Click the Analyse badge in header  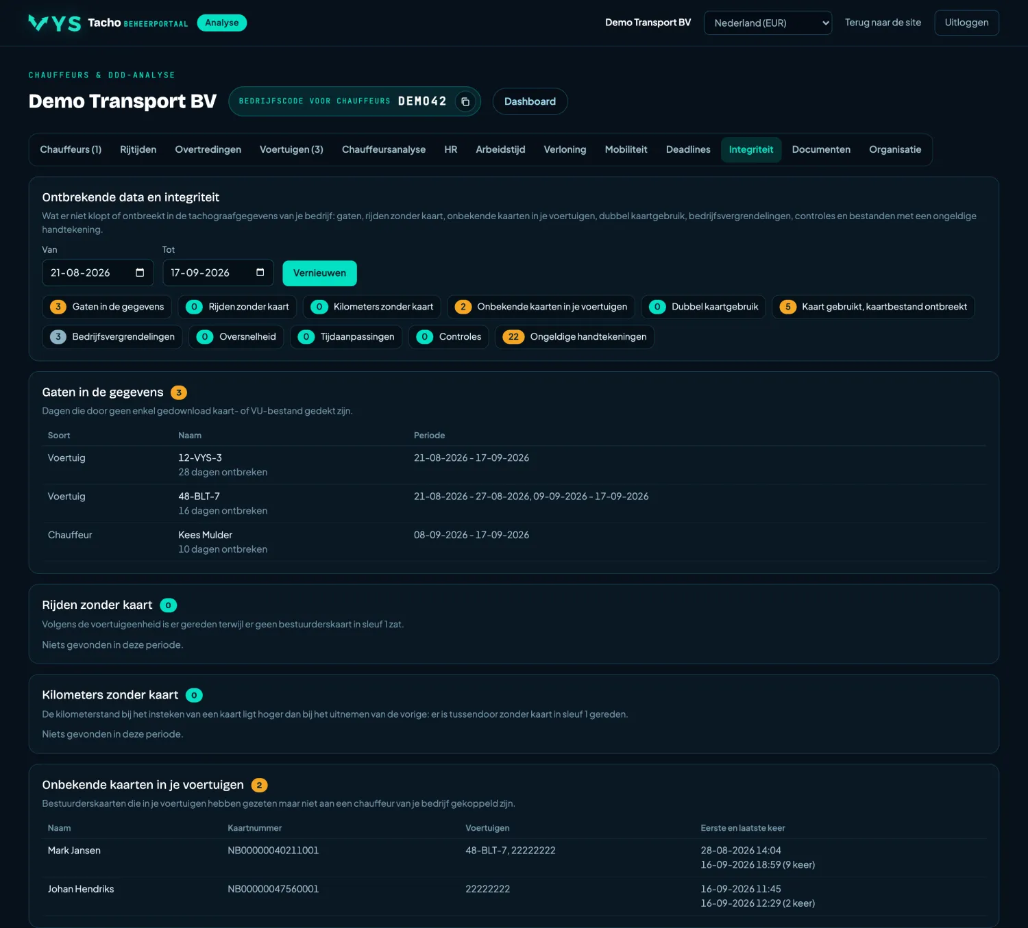(x=222, y=23)
